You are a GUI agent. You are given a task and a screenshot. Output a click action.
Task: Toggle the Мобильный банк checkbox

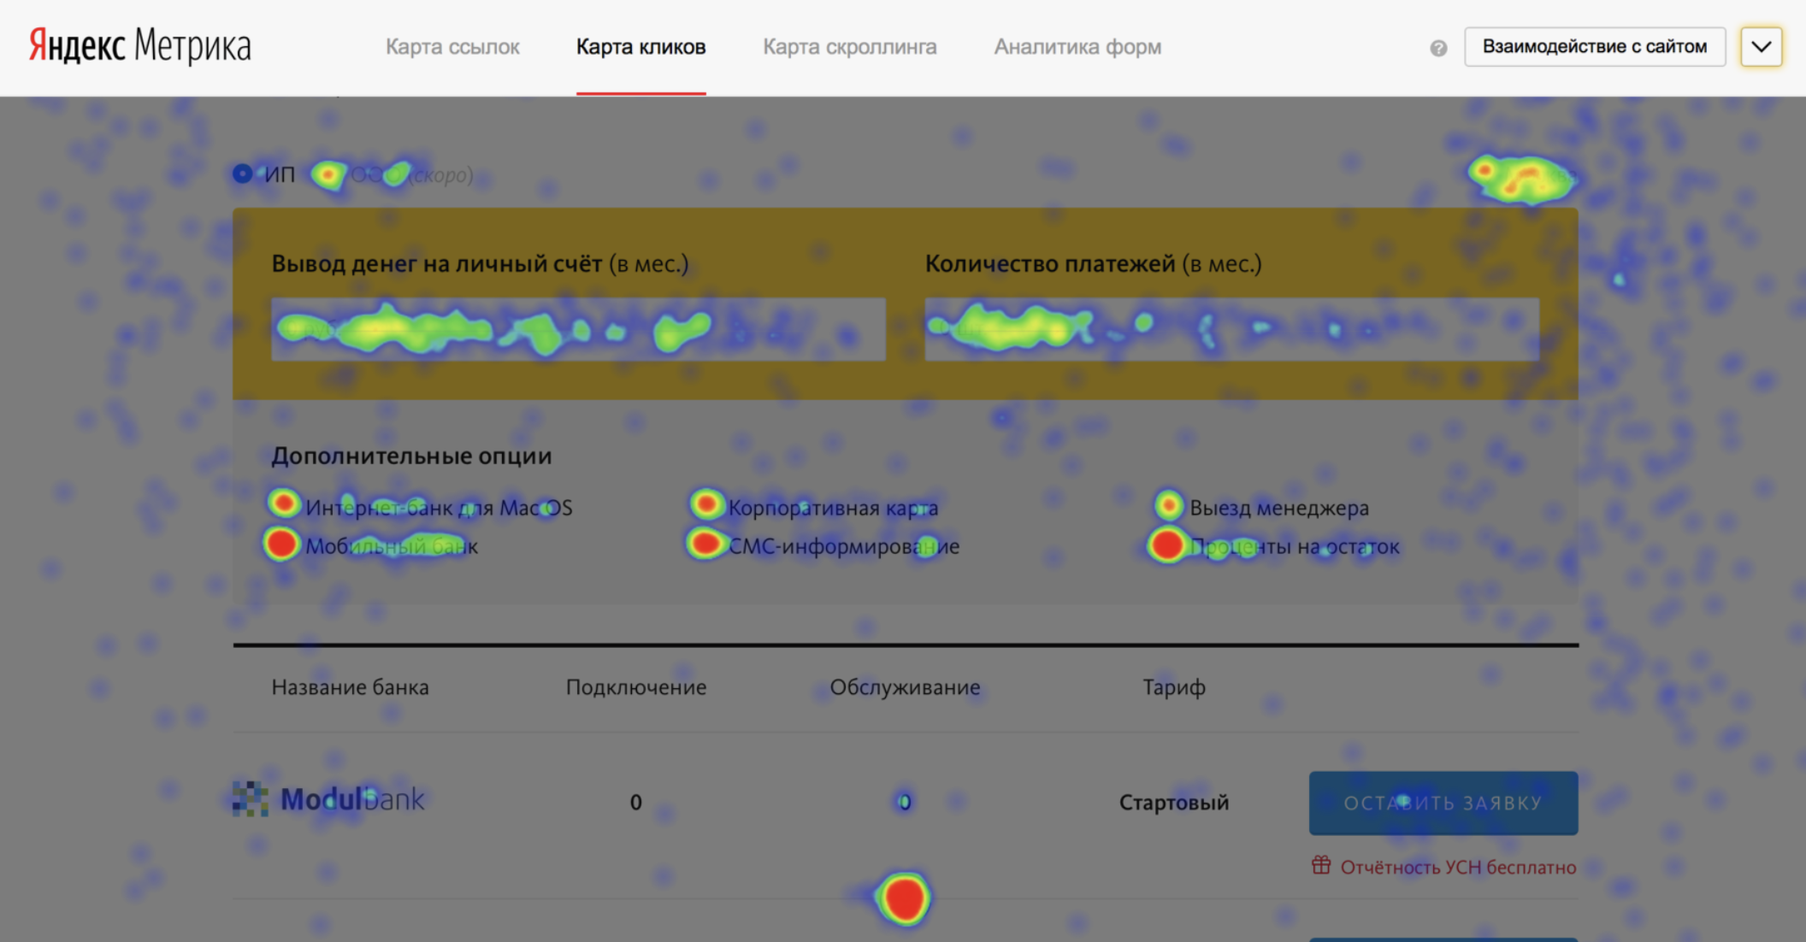coord(281,544)
